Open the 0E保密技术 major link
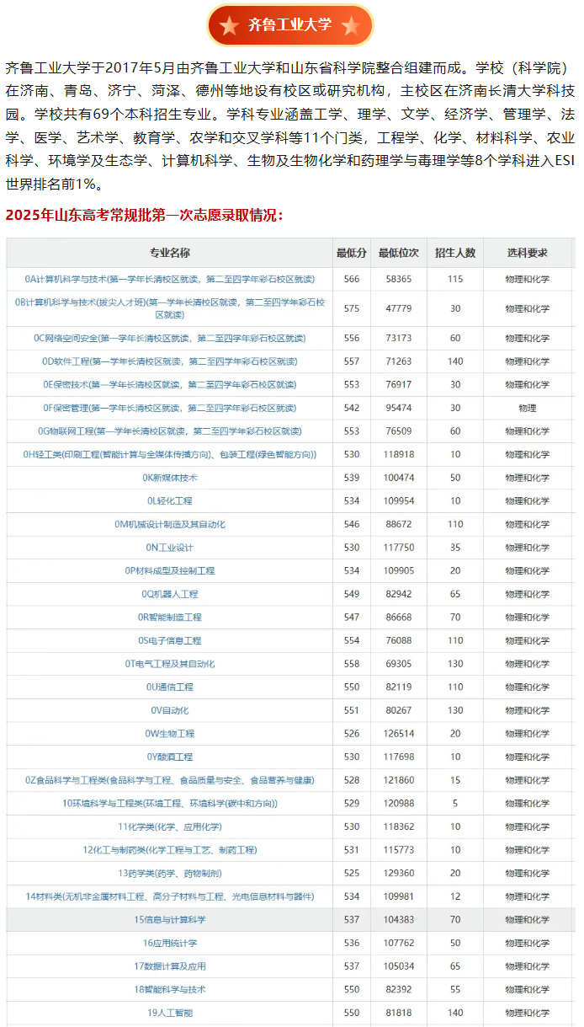Screen dimensions: 584x1027 tap(170, 384)
